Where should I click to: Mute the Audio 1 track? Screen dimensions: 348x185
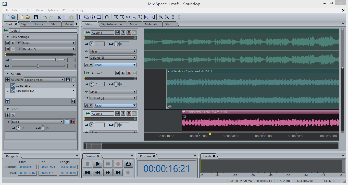tap(117, 33)
